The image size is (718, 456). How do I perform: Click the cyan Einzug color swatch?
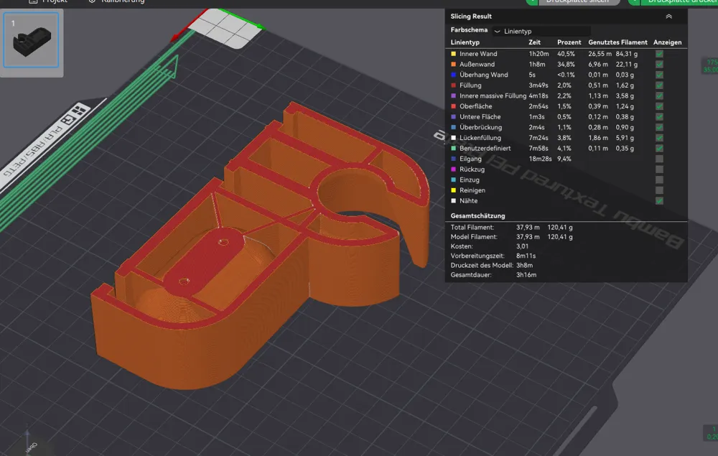[x=453, y=180]
